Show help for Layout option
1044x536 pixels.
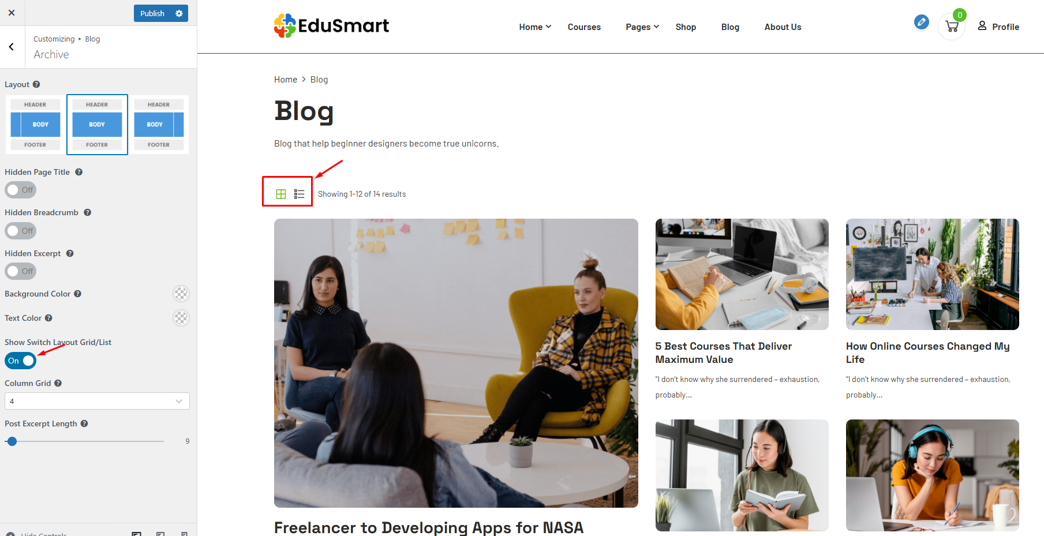[36, 84]
